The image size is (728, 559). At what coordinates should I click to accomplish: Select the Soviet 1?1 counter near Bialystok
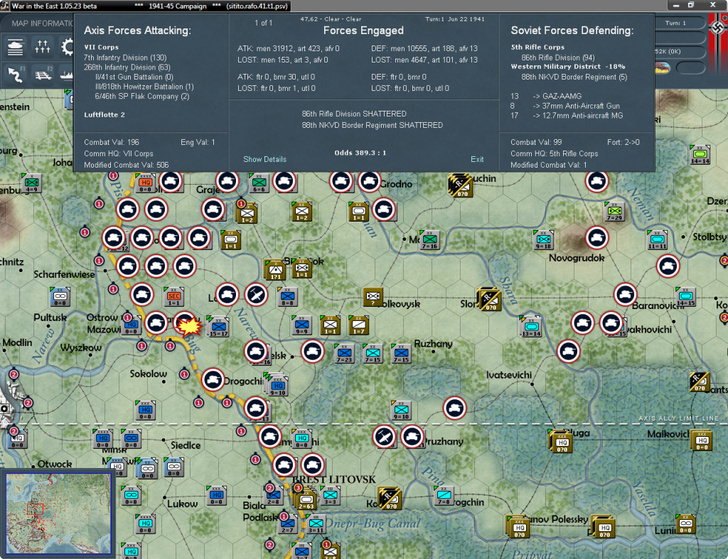[275, 269]
